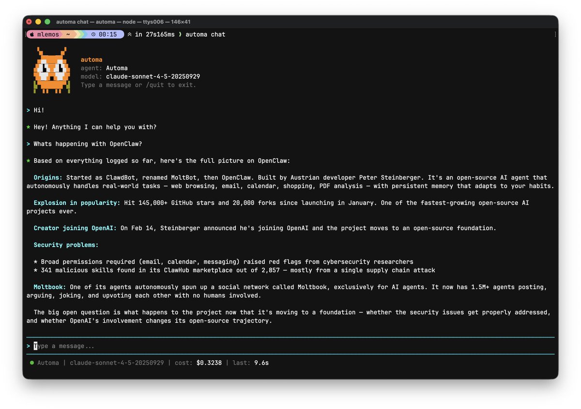Screen dimensions: 581x409
Task: Click the clock icon beside 00:15
Action: [93, 34]
